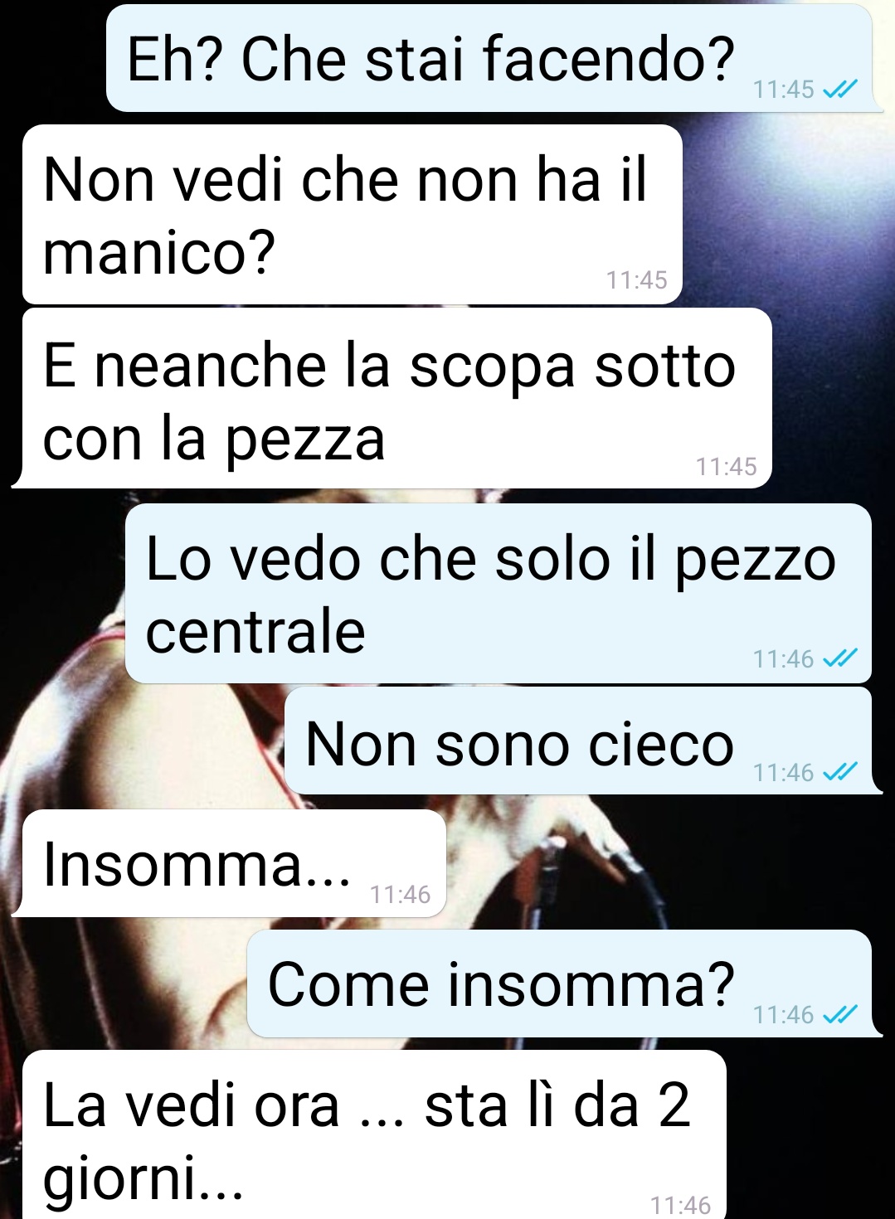Viewport: 895px width, 1219px height.
Task: Tap the 11:45 timestamp beside "con la pezza"
Action: (x=726, y=467)
